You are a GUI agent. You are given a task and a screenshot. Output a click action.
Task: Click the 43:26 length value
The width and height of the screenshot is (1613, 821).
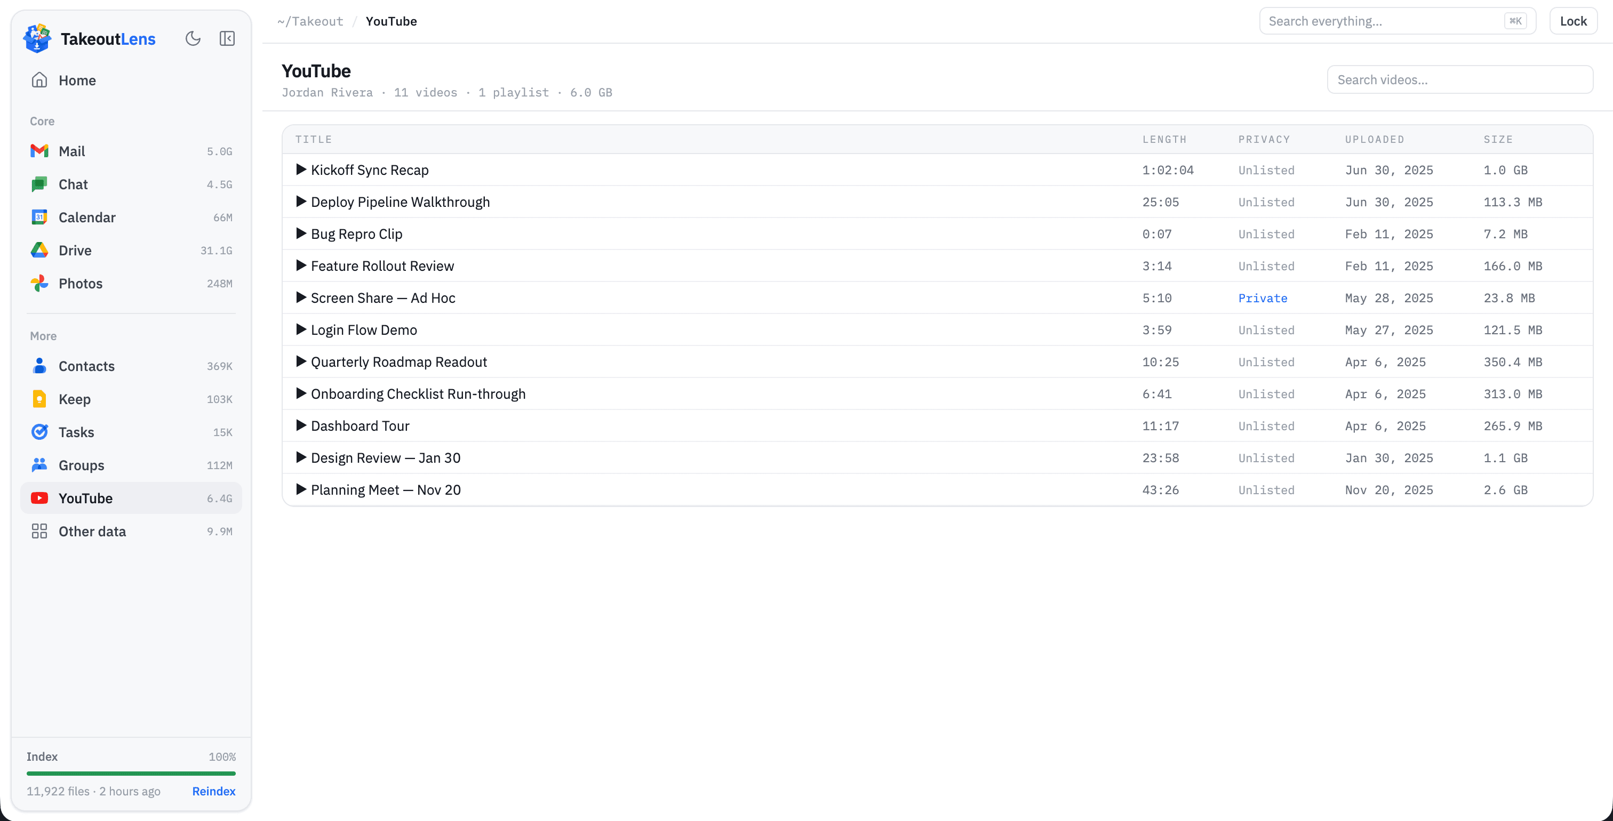[x=1161, y=490]
